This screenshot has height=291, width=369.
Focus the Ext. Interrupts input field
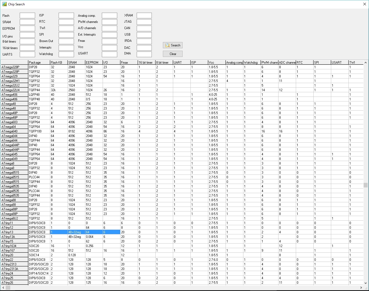point(109,35)
